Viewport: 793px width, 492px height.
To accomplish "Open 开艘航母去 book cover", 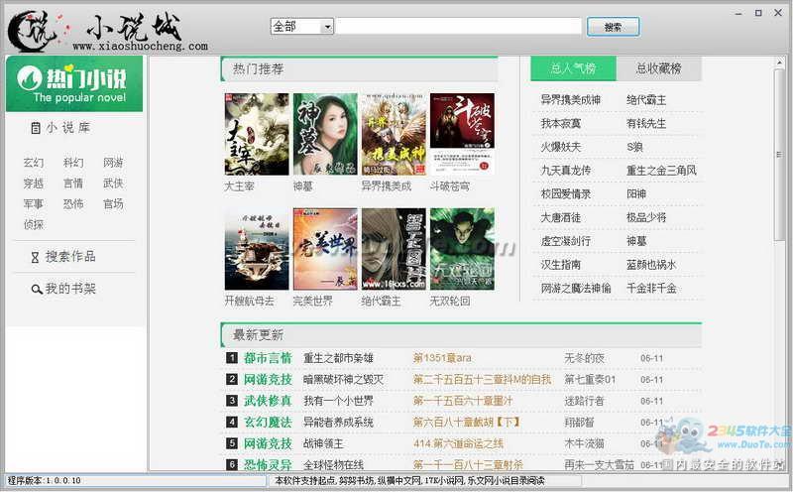I will tap(257, 249).
